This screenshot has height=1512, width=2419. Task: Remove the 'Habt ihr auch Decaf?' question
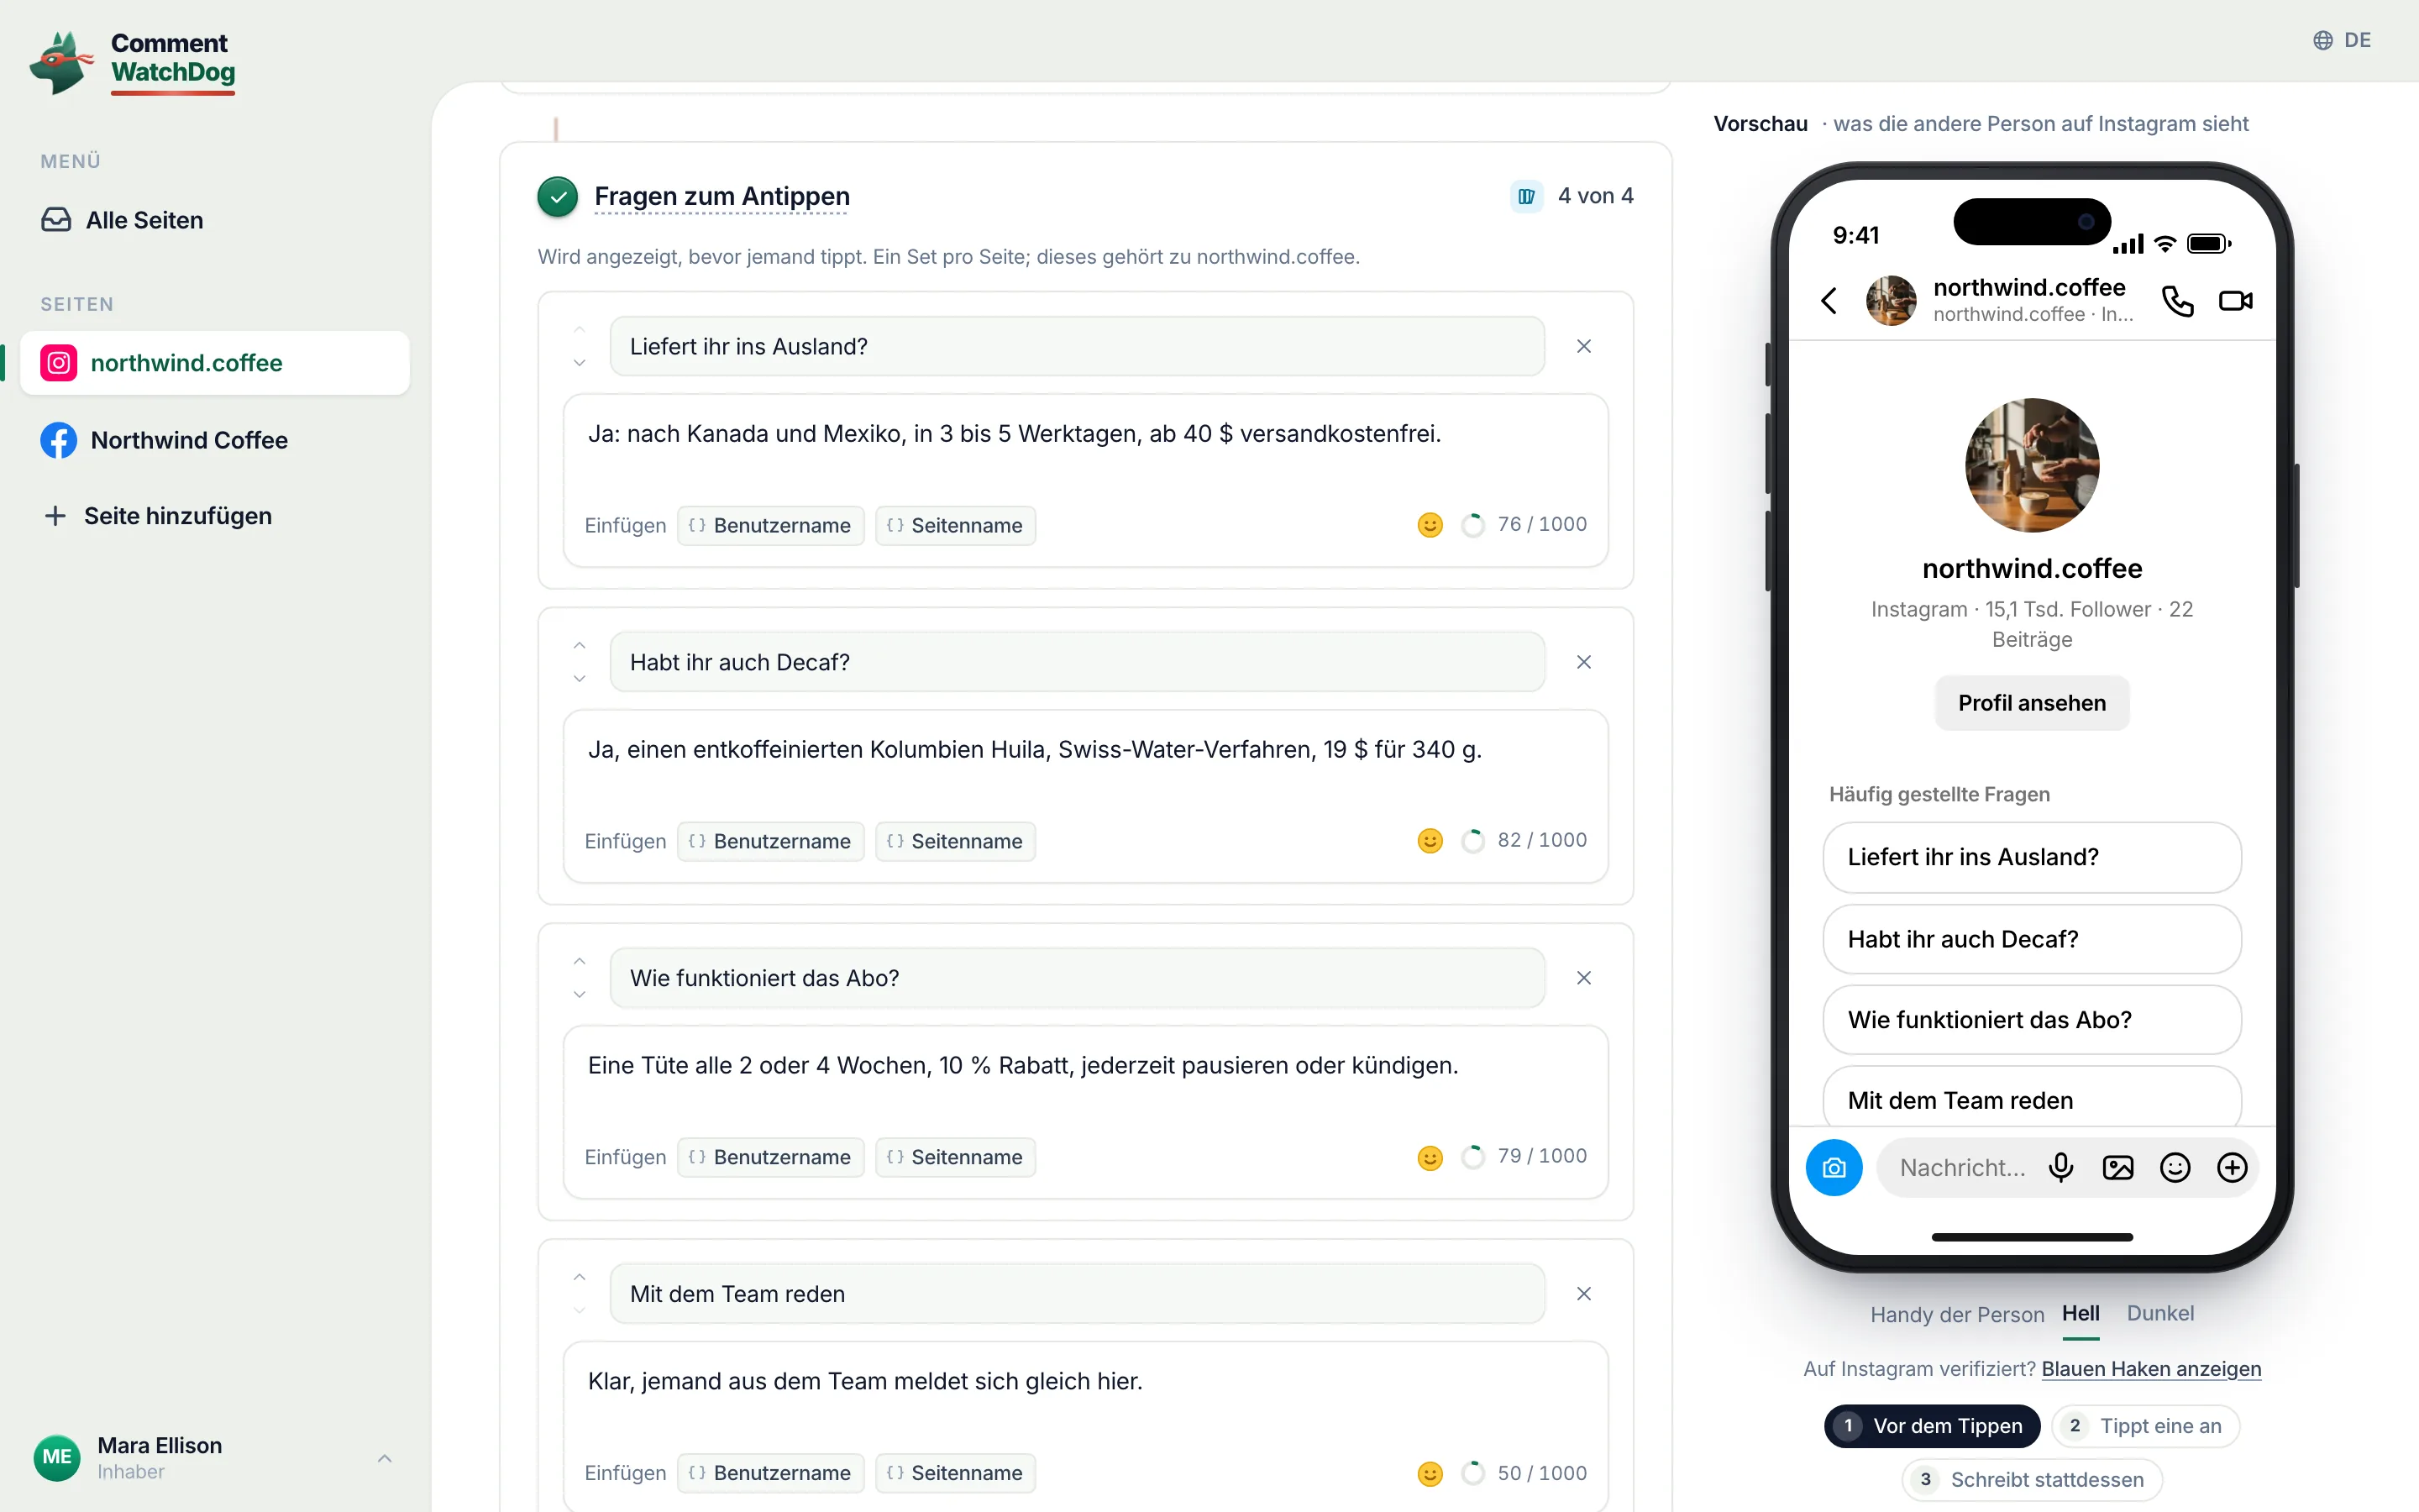tap(1584, 662)
